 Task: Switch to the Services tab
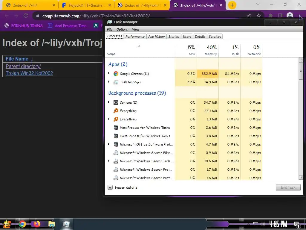(215, 37)
